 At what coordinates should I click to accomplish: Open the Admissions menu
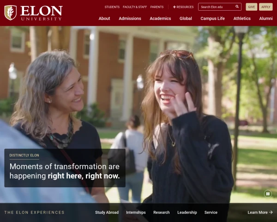[x=130, y=18]
